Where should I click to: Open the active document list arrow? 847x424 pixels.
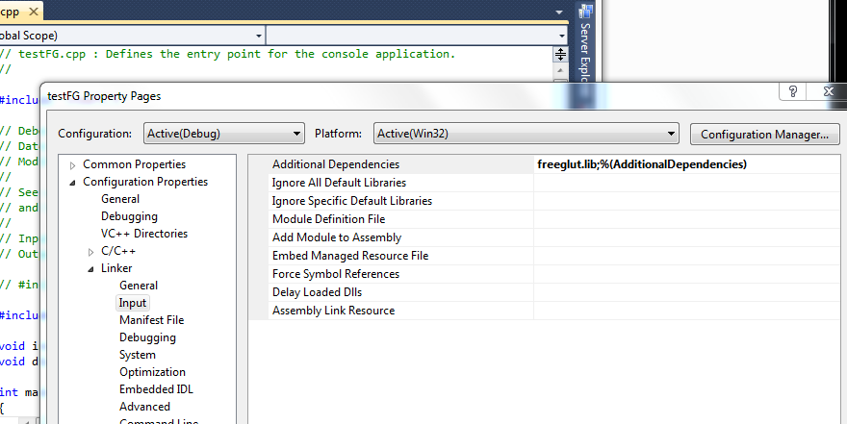(x=560, y=13)
